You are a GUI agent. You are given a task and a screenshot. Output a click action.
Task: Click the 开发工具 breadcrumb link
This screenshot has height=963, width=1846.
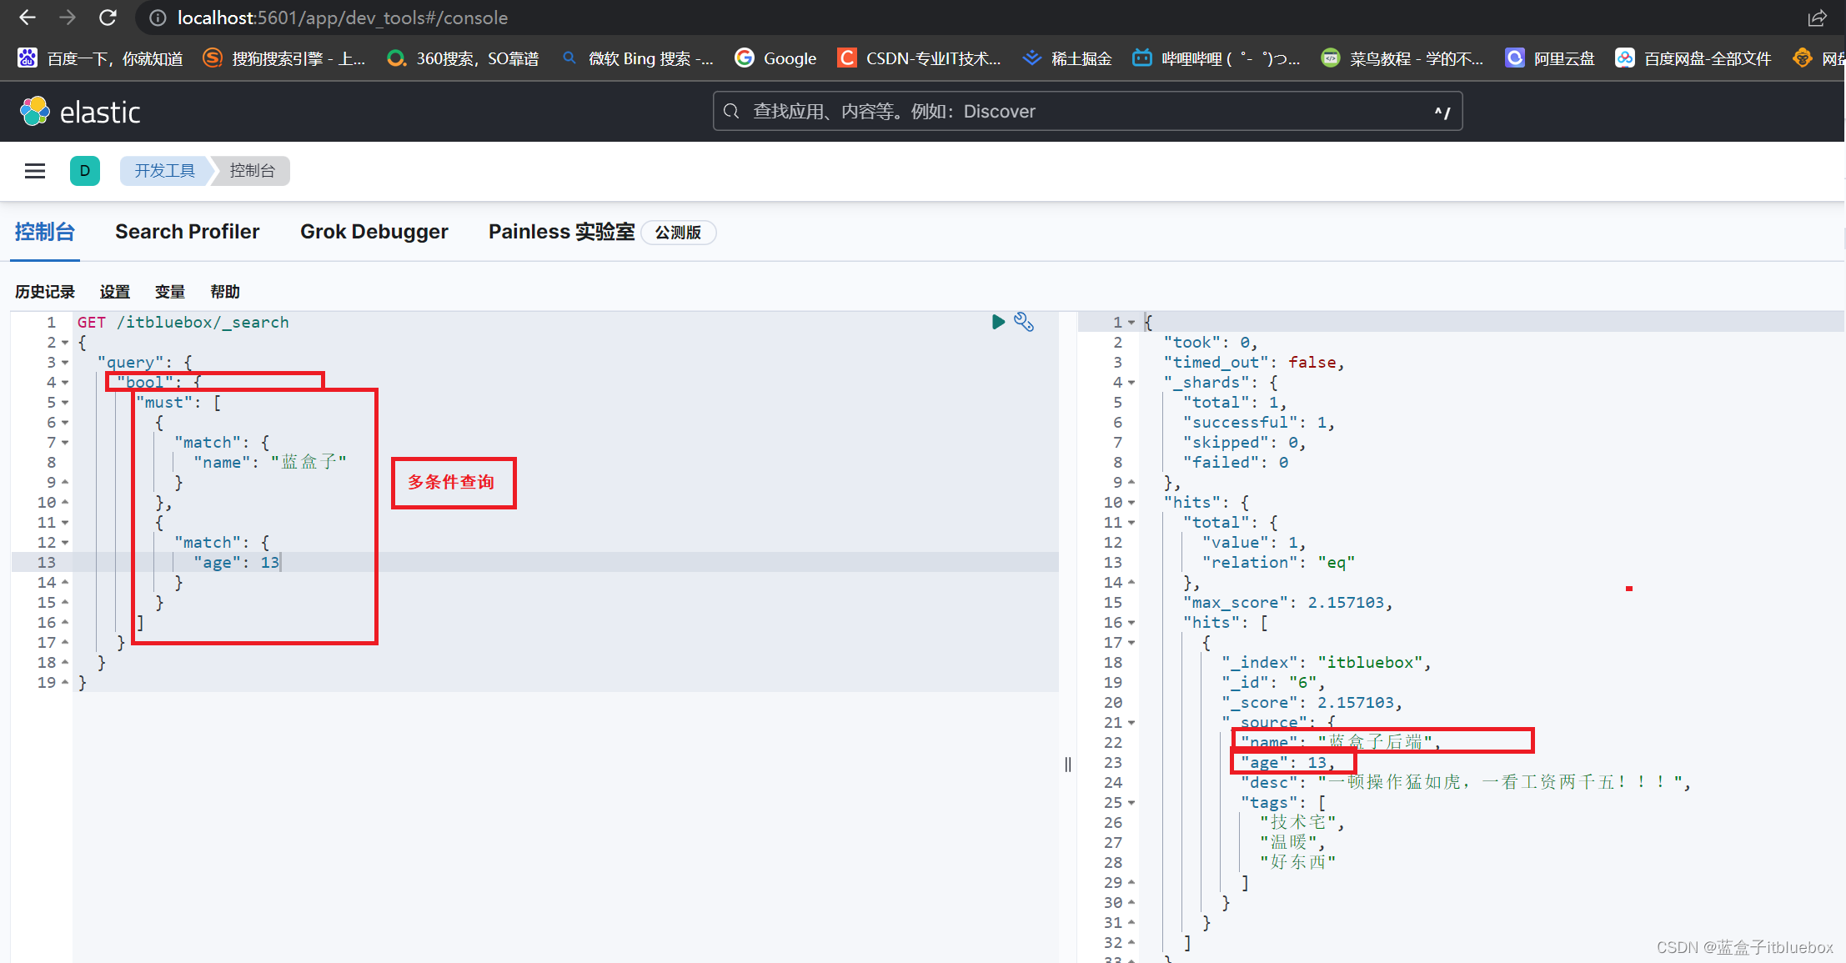pyautogui.click(x=165, y=169)
